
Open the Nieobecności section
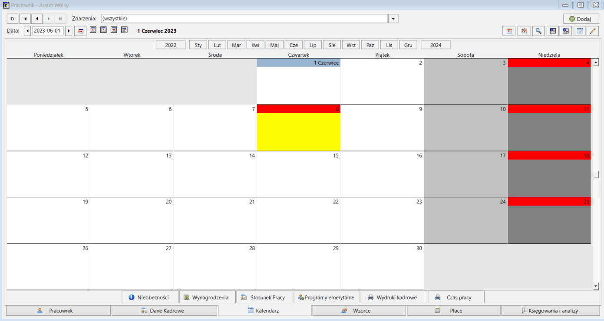click(x=150, y=297)
